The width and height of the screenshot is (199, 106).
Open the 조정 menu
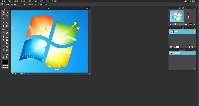click(x=30, y=1)
